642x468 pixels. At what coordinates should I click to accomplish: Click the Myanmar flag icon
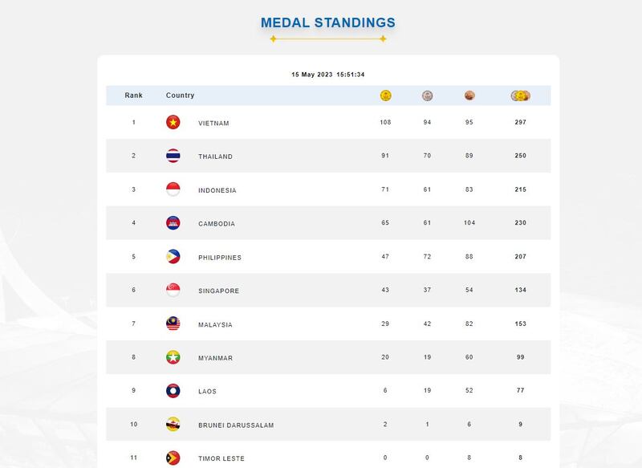click(x=173, y=357)
